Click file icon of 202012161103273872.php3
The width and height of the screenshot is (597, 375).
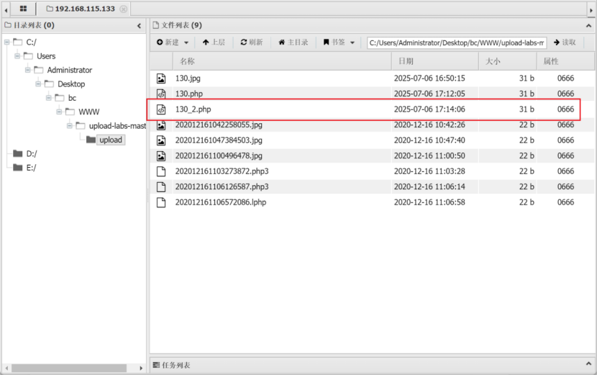tap(161, 171)
